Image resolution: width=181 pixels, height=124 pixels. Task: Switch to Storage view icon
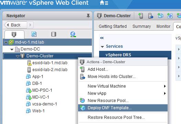pyautogui.click(x=54, y=34)
